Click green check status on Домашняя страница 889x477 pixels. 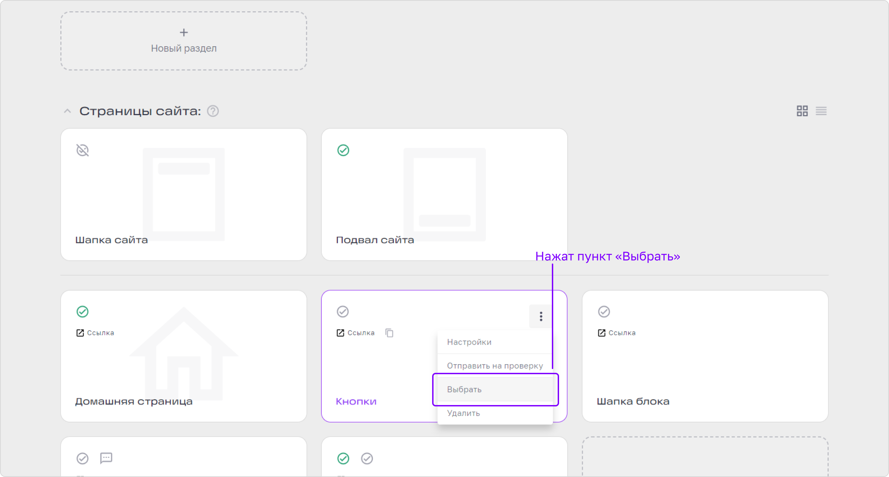[x=82, y=311]
